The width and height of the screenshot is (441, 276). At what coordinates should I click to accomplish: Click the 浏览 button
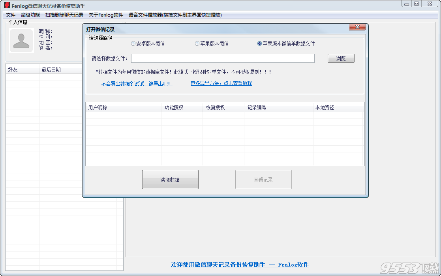point(340,58)
